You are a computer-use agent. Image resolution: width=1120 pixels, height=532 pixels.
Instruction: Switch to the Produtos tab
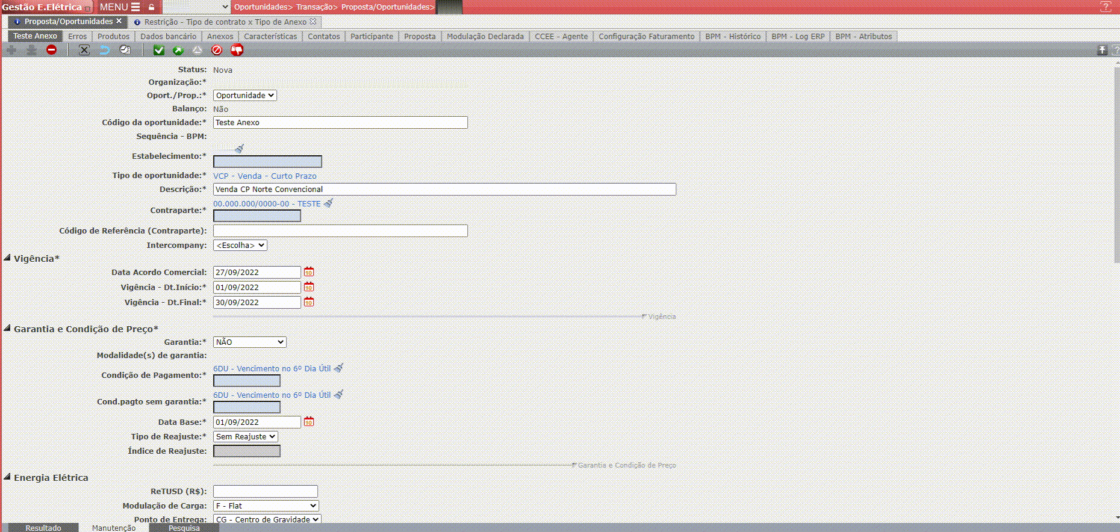point(113,36)
